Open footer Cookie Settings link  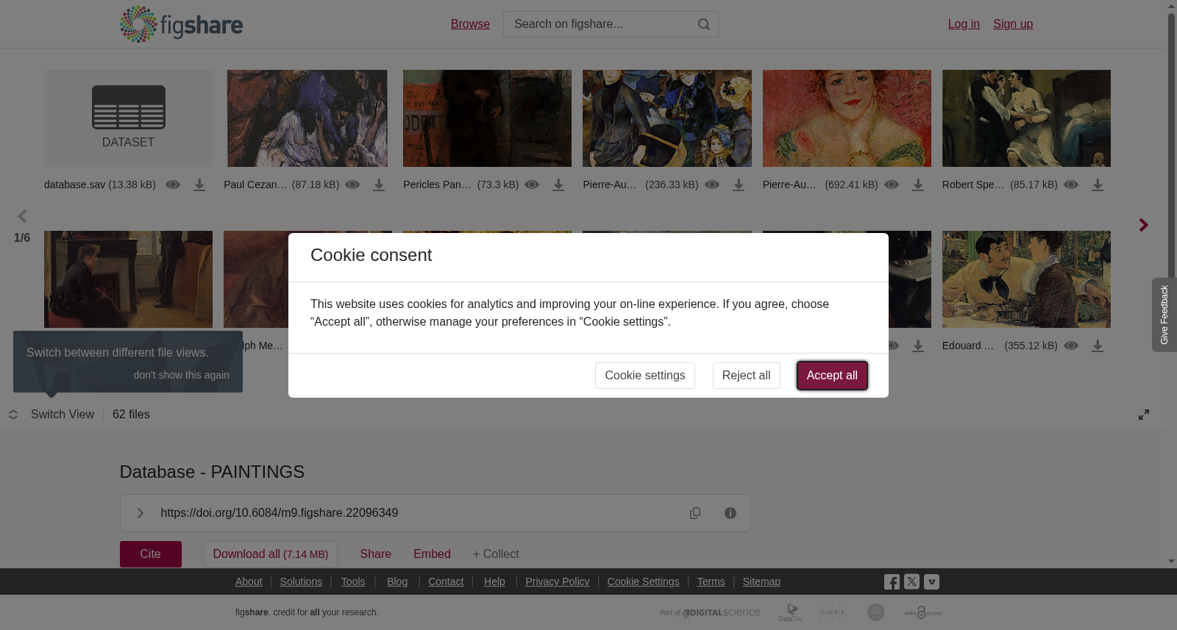click(x=643, y=581)
